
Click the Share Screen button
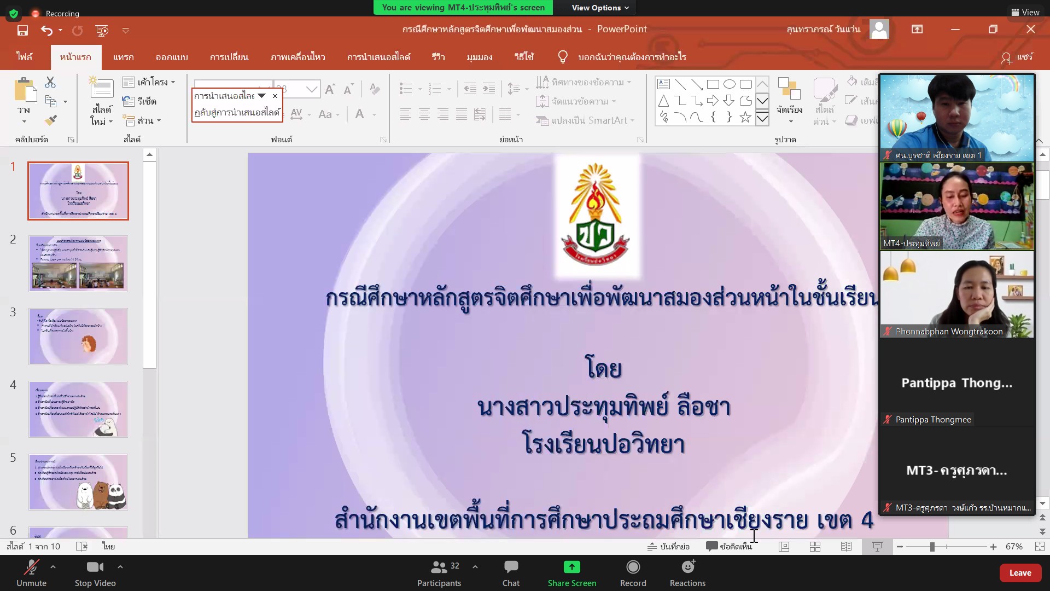(x=571, y=572)
